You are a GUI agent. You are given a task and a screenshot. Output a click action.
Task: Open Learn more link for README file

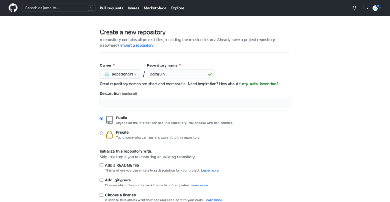(x=210, y=170)
